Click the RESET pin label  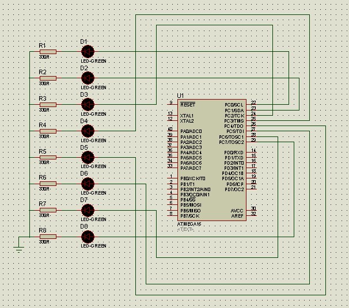tap(188, 105)
